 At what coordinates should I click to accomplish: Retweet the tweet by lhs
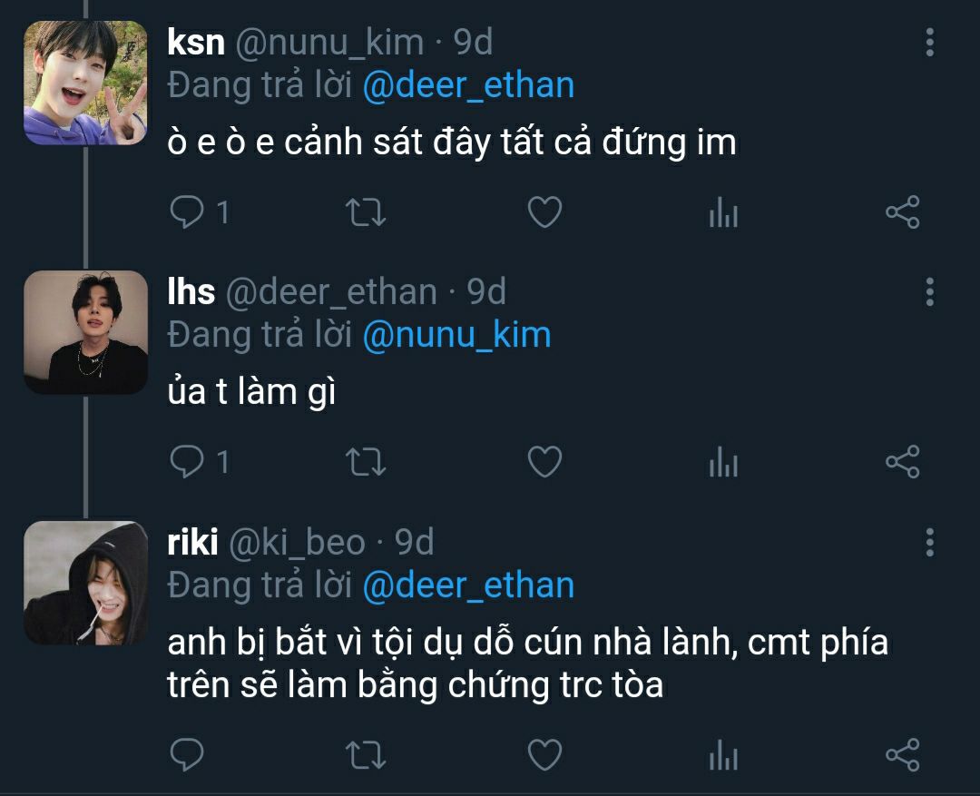tap(367, 462)
